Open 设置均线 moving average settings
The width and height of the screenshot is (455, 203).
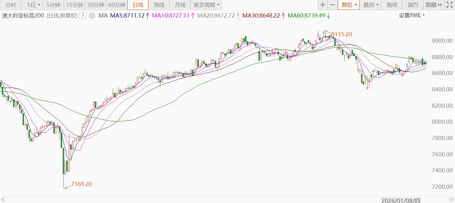[x=412, y=15]
